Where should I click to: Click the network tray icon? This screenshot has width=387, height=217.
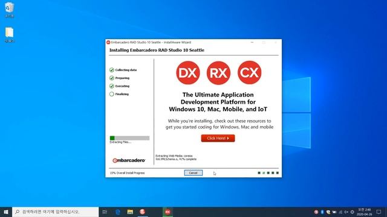[x=340, y=212]
